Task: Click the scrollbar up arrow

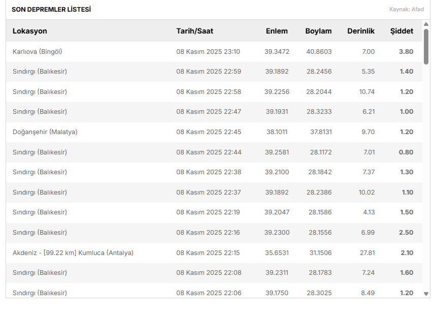Action: [x=426, y=23]
